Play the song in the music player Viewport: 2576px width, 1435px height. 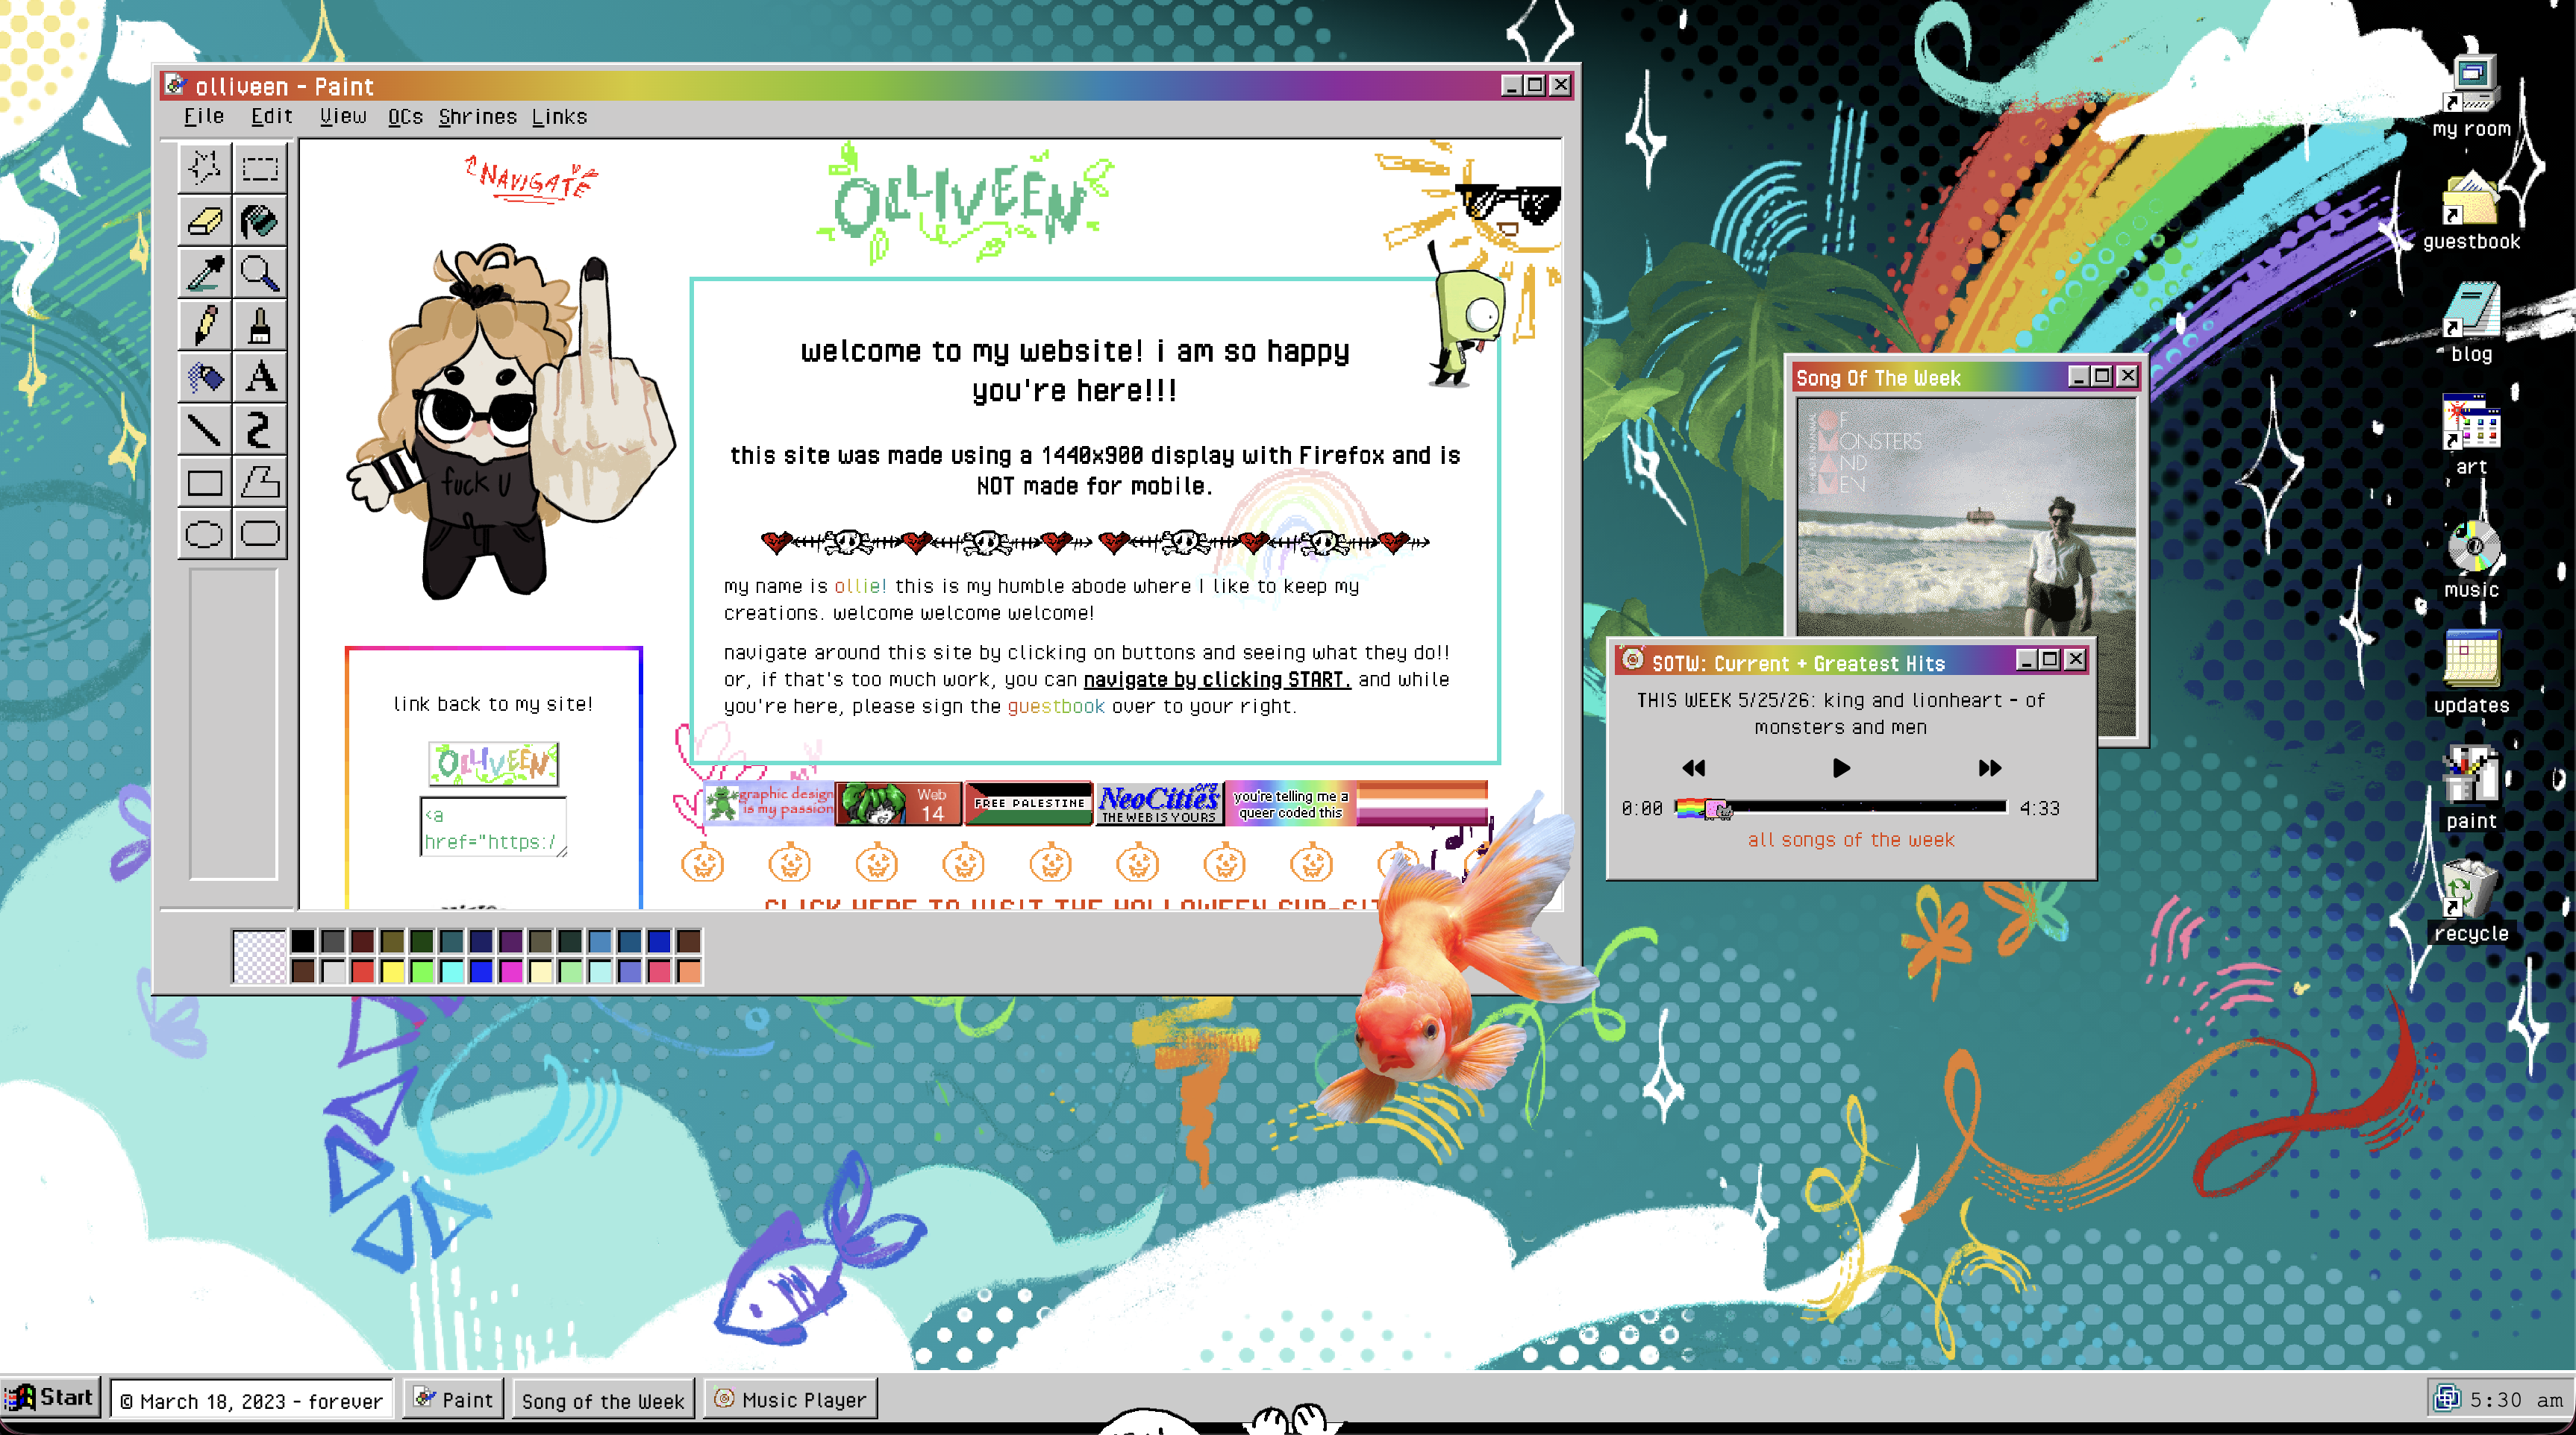pyautogui.click(x=1841, y=767)
